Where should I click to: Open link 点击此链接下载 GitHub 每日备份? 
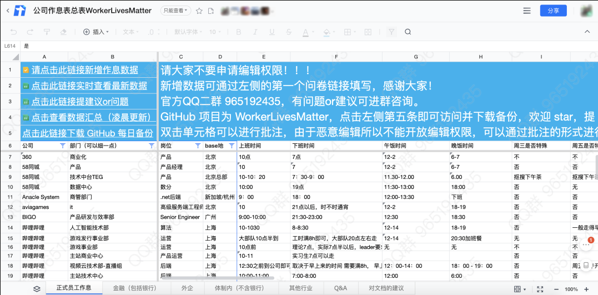88,133
